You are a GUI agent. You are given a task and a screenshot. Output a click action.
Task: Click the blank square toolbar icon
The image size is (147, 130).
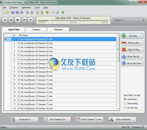click(x=53, y=12)
